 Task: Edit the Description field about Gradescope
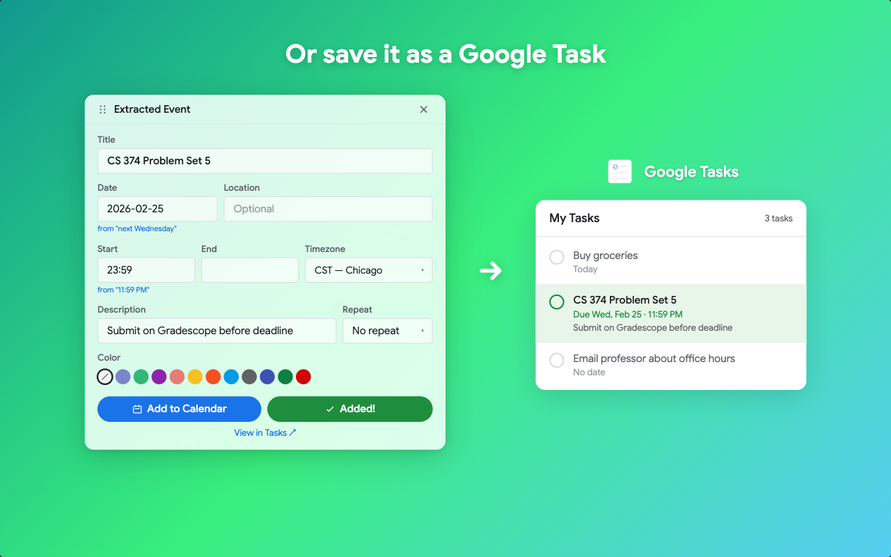pyautogui.click(x=216, y=331)
